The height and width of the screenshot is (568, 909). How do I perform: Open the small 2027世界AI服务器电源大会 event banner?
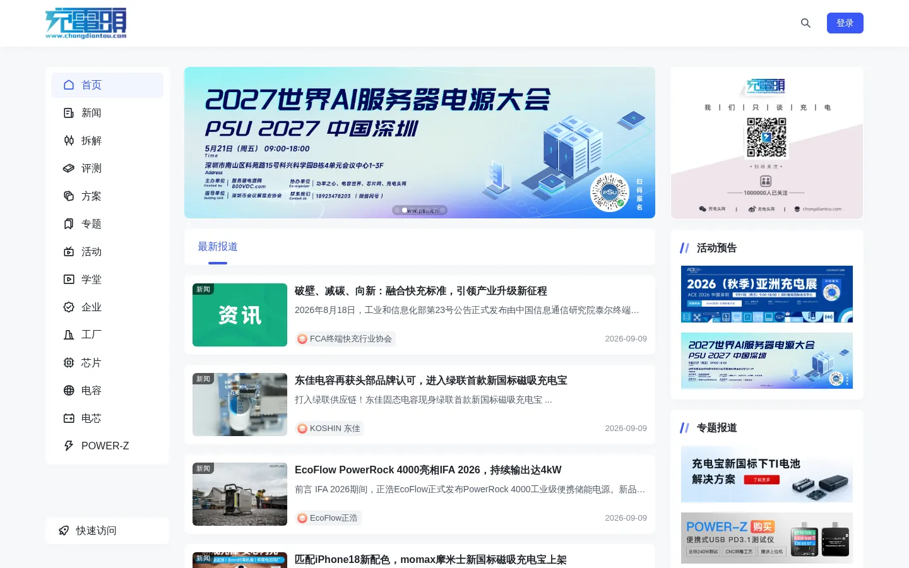click(x=767, y=361)
